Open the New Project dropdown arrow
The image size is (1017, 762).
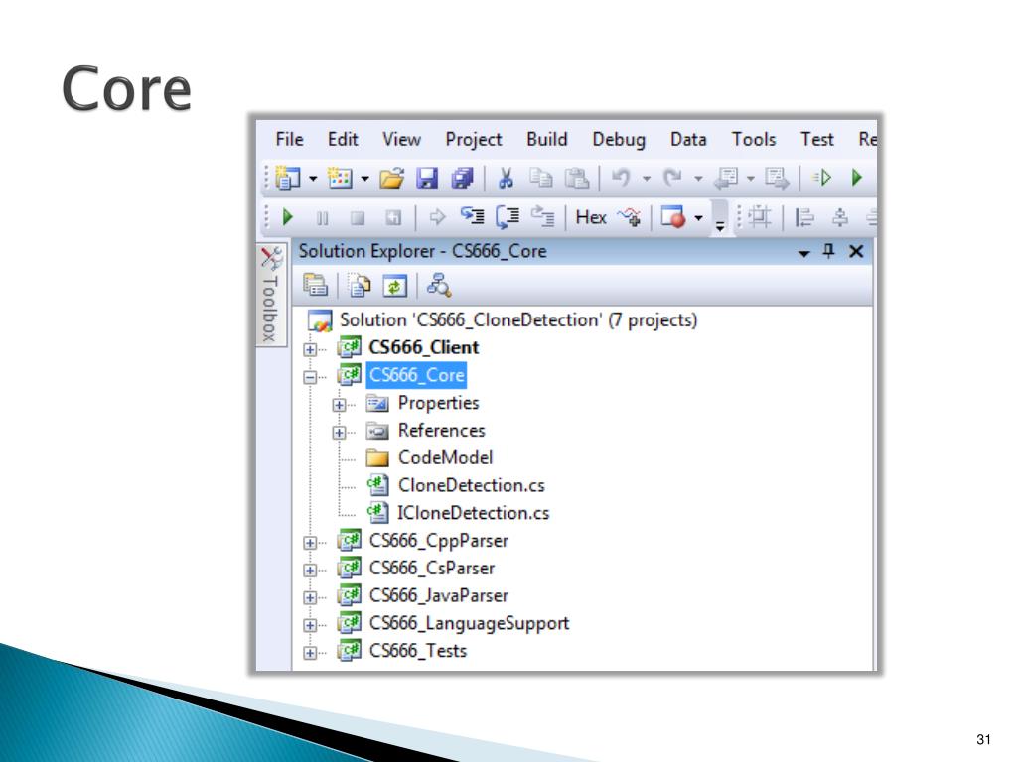tap(313, 178)
